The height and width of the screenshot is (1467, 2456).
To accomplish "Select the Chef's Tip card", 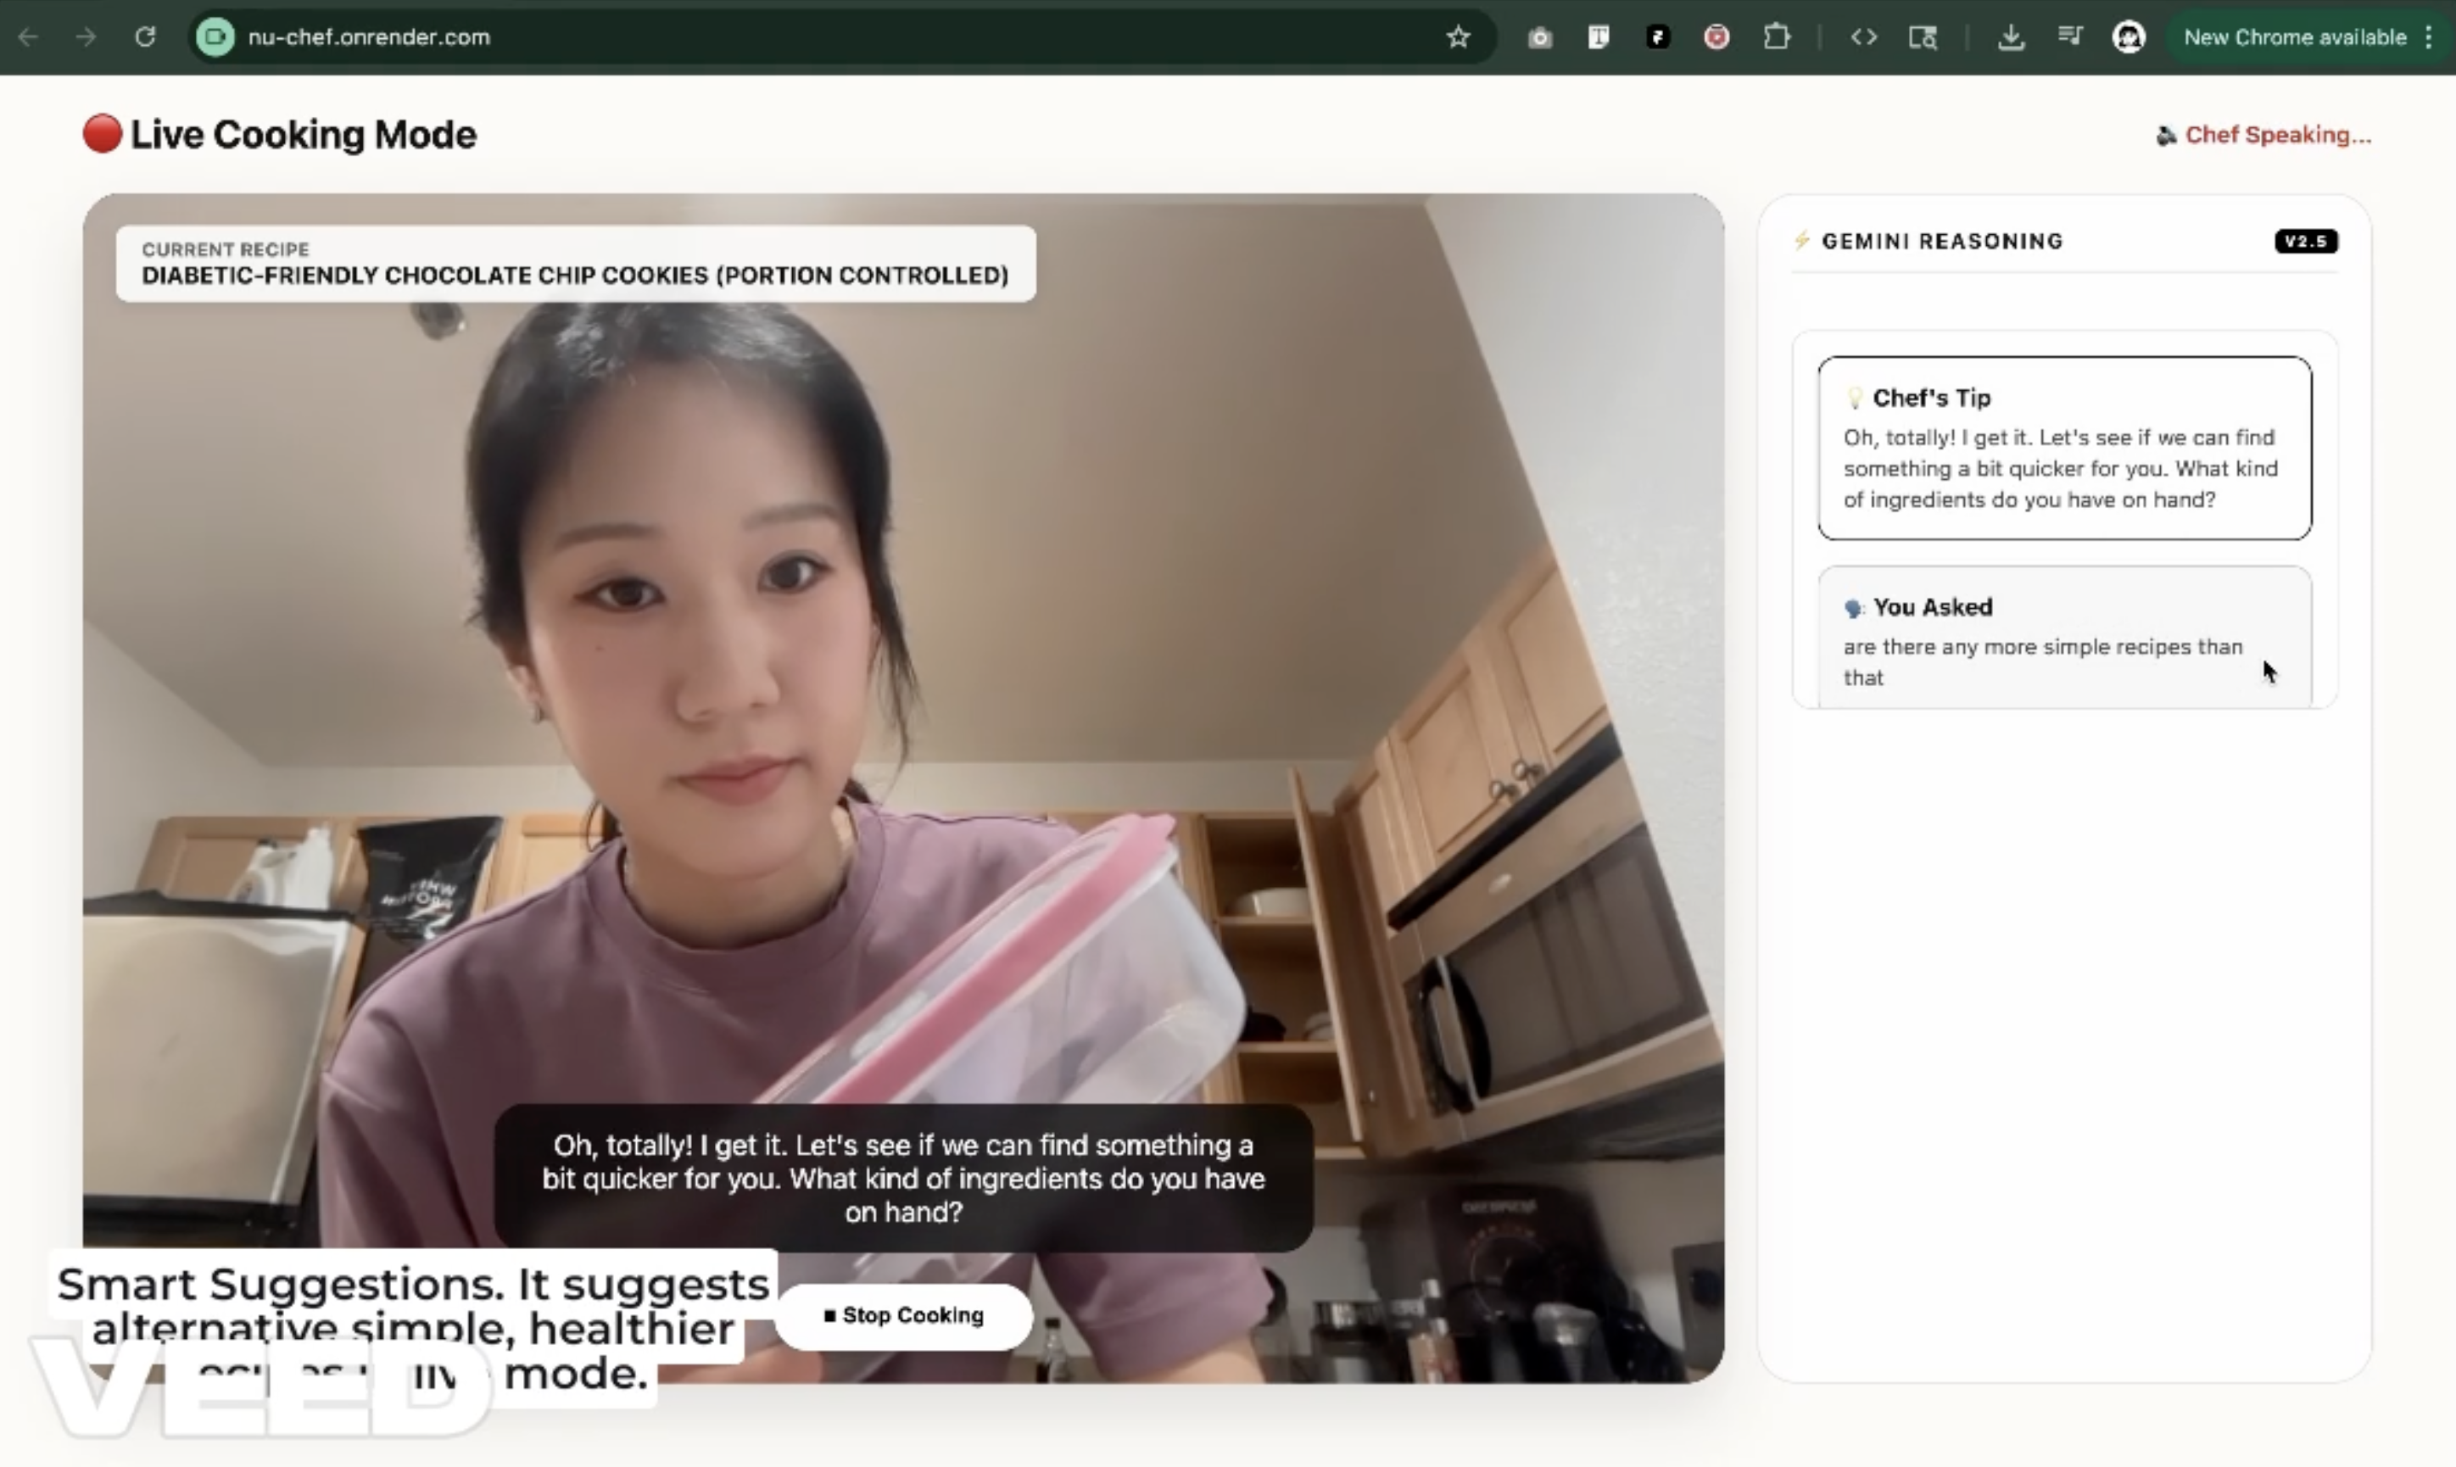I will [x=2063, y=448].
